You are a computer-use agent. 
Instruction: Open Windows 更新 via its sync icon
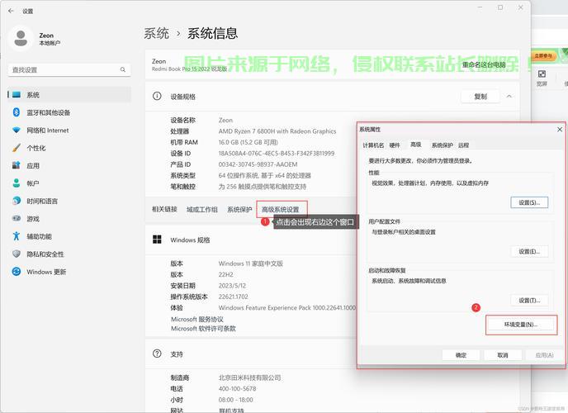pyautogui.click(x=17, y=272)
